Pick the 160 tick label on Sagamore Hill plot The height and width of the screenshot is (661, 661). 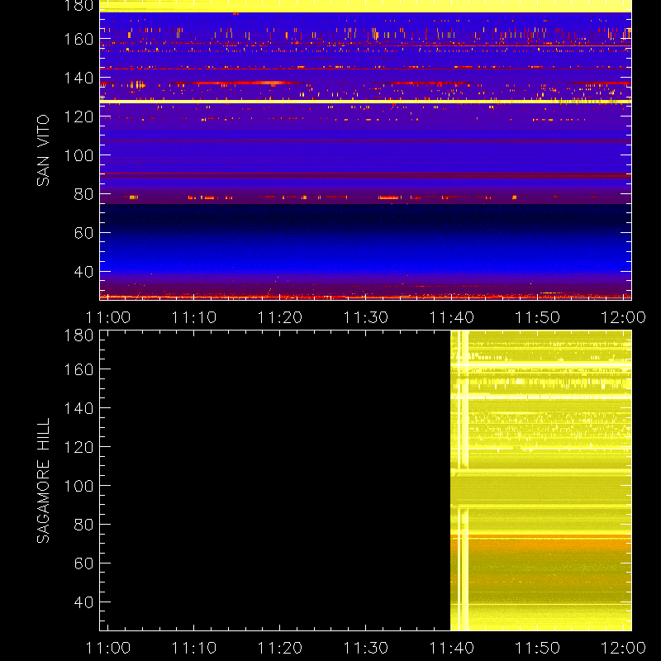pos(78,369)
